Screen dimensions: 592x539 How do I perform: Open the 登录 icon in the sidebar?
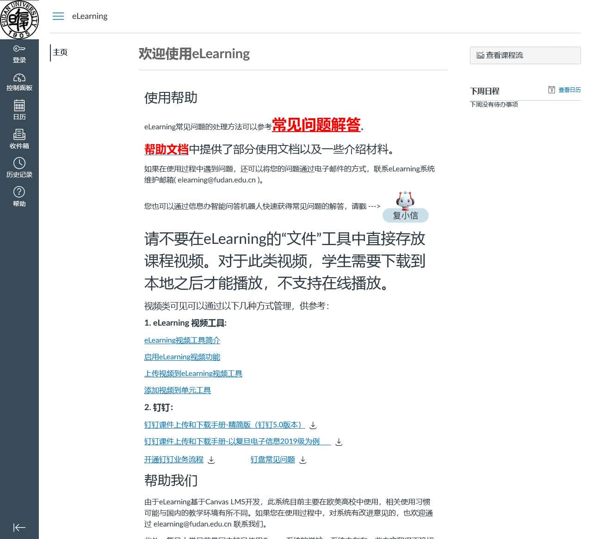tap(19, 53)
